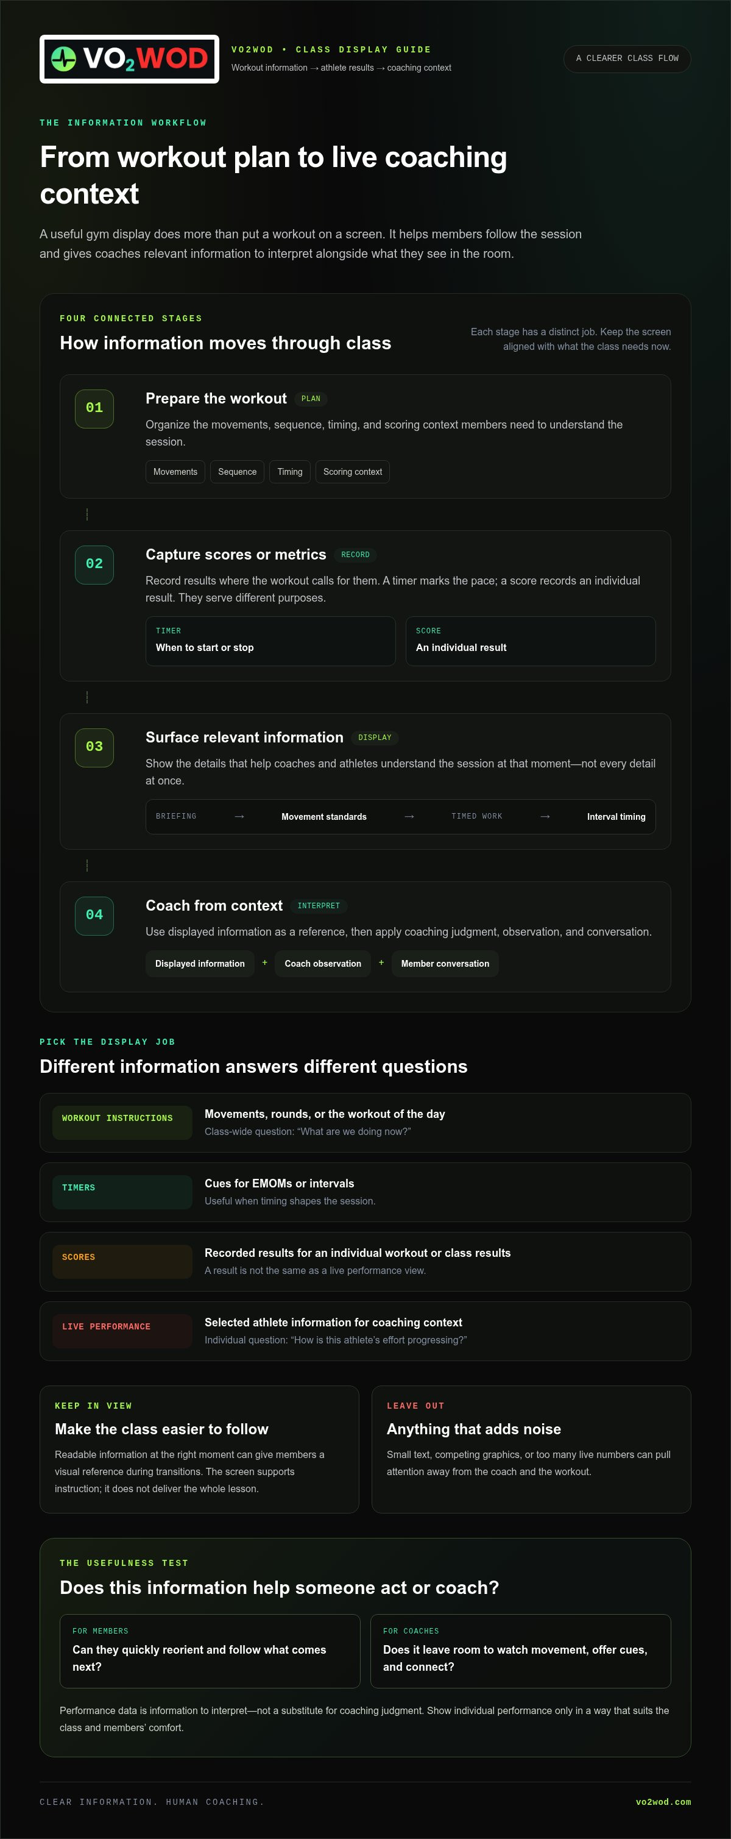This screenshot has height=1839, width=731.
Task: Click the WORKOUT INSTRUCTIONS category label
Action: (x=122, y=1123)
